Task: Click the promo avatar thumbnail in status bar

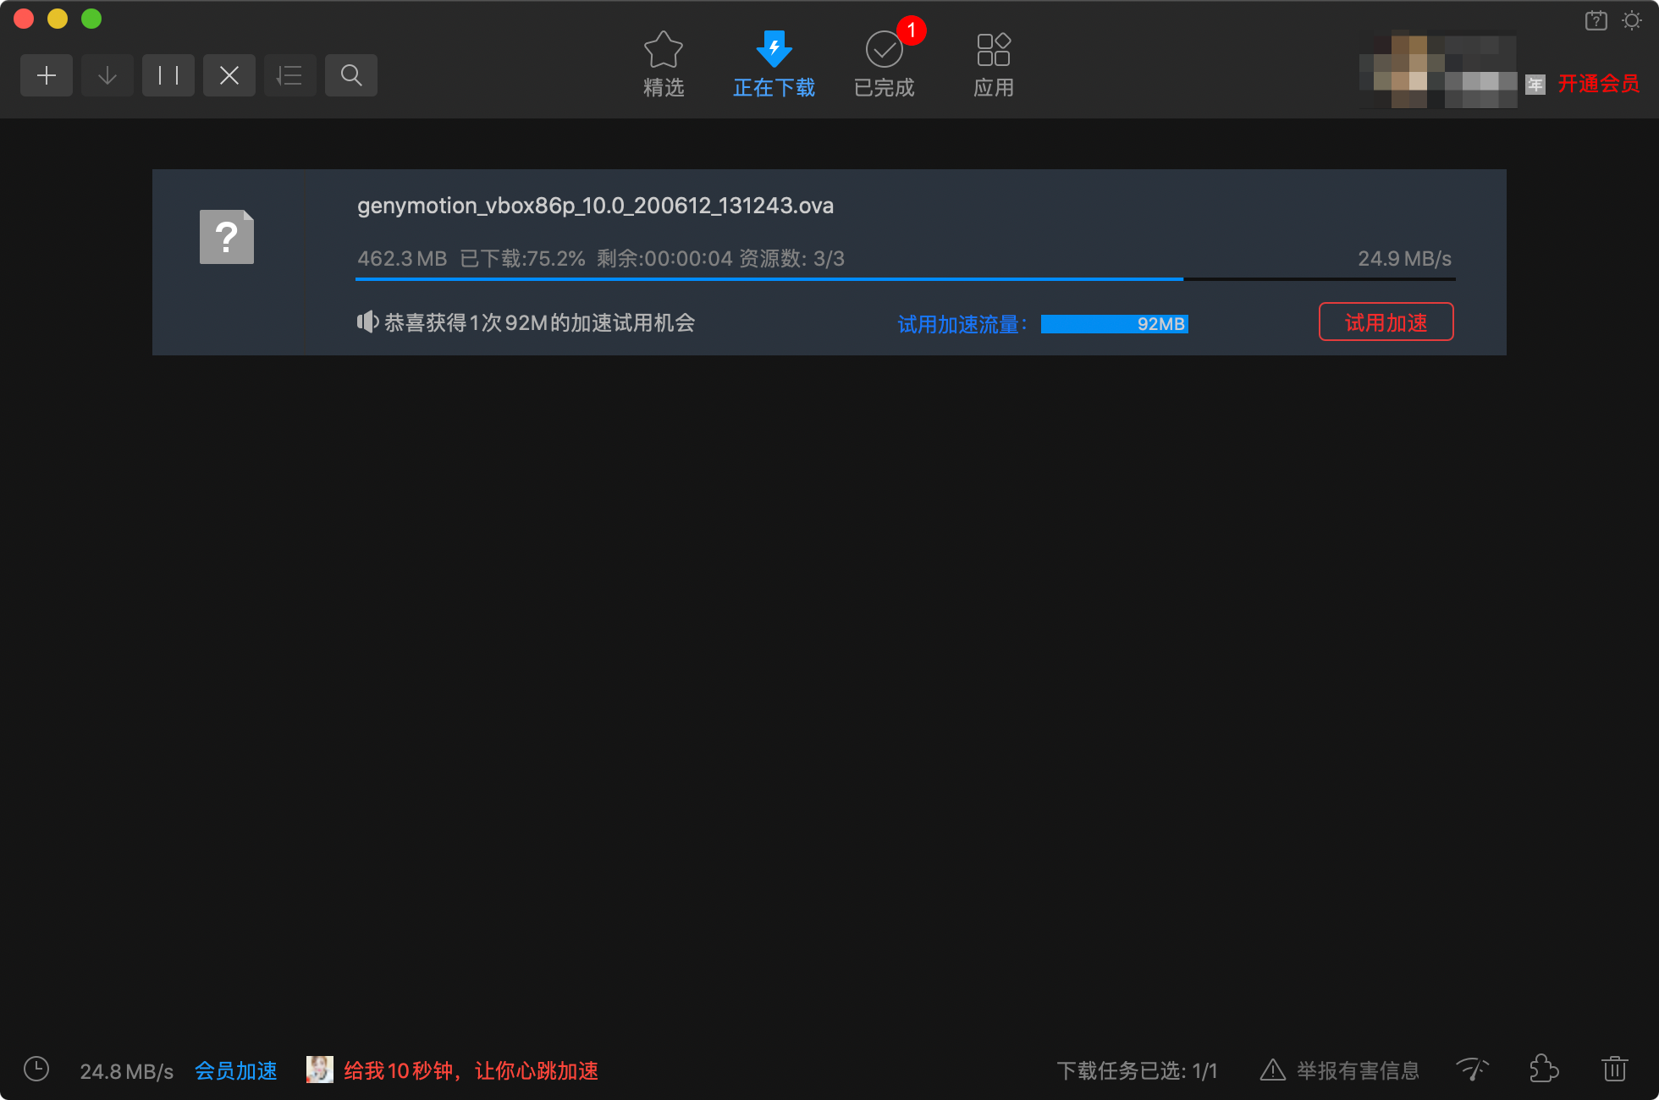Action: point(320,1070)
